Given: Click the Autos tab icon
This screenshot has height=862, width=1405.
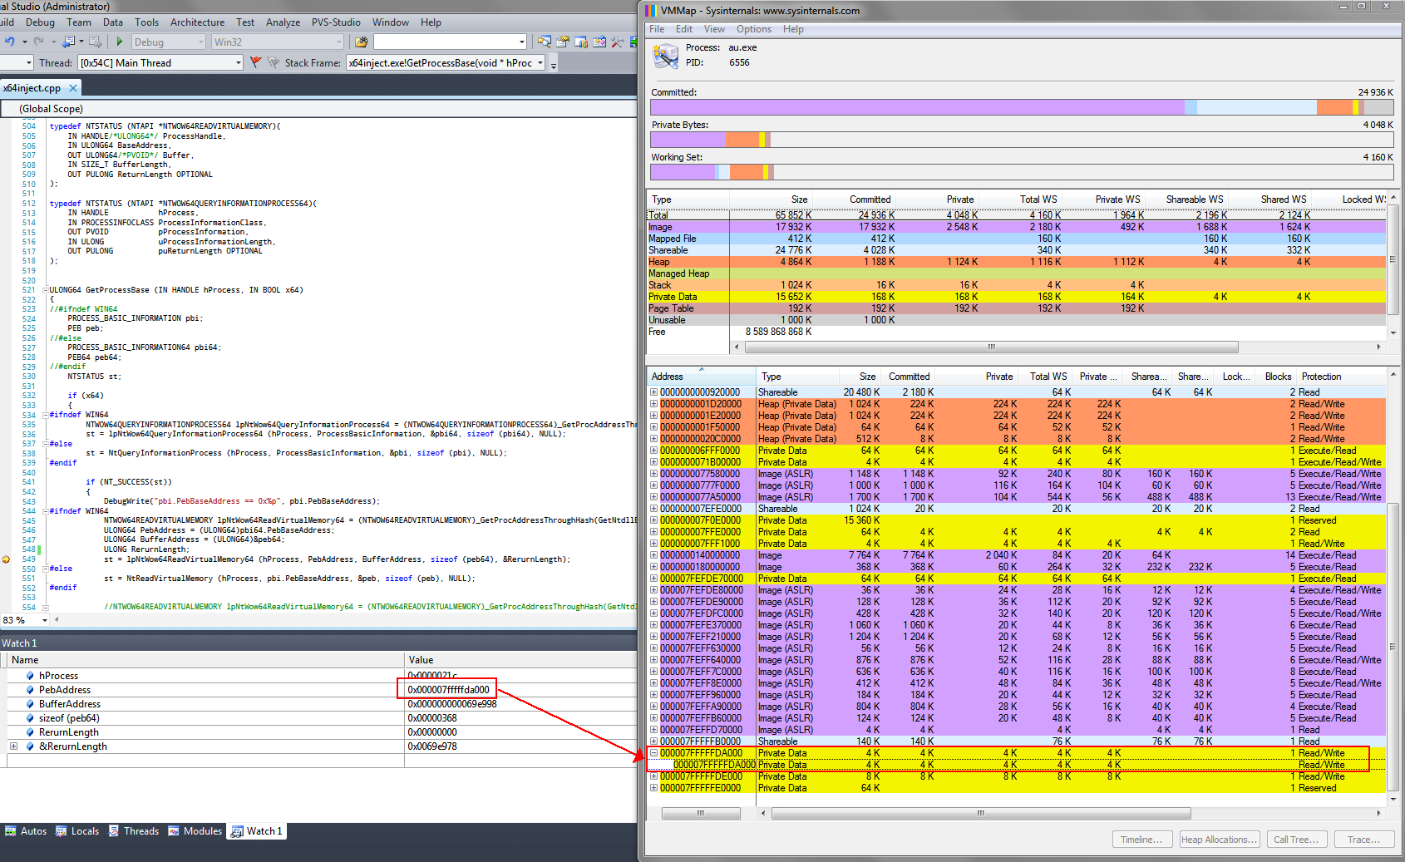Looking at the screenshot, I should click(x=11, y=831).
